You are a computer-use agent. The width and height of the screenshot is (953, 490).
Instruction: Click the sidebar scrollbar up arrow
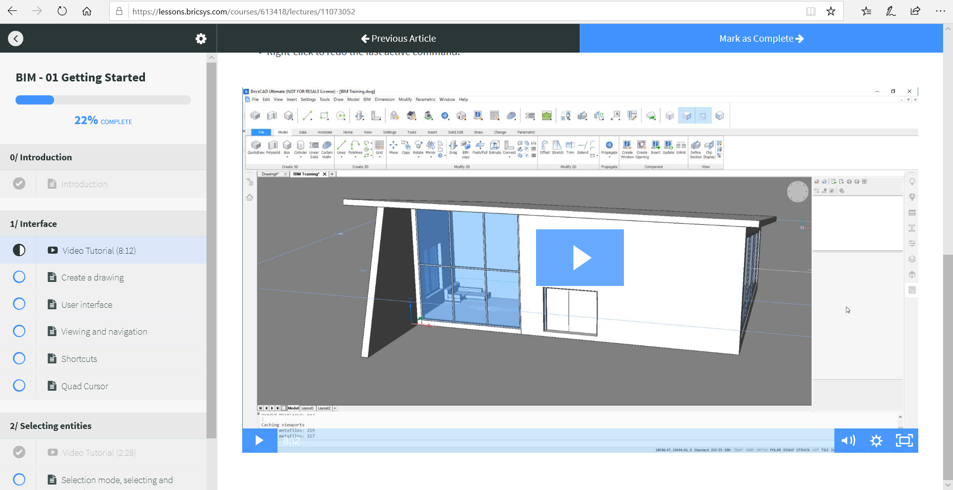click(211, 58)
